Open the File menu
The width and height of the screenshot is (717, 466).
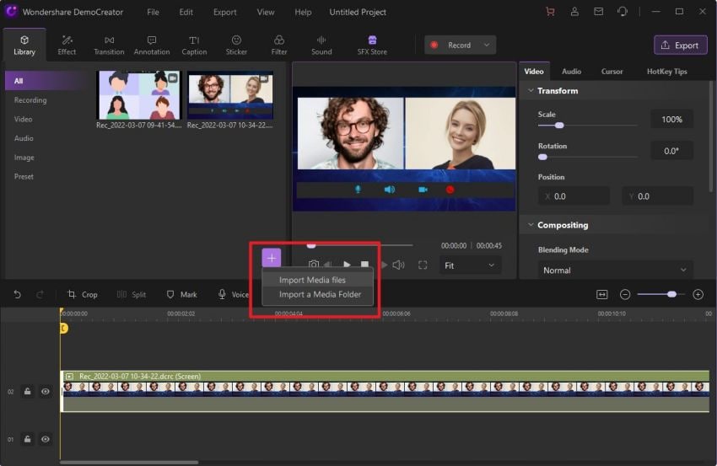pos(153,13)
